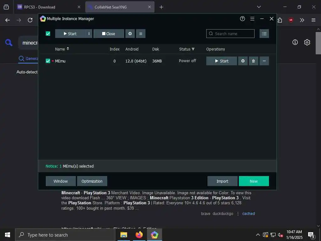Open SearXNG info icon

(295, 42)
